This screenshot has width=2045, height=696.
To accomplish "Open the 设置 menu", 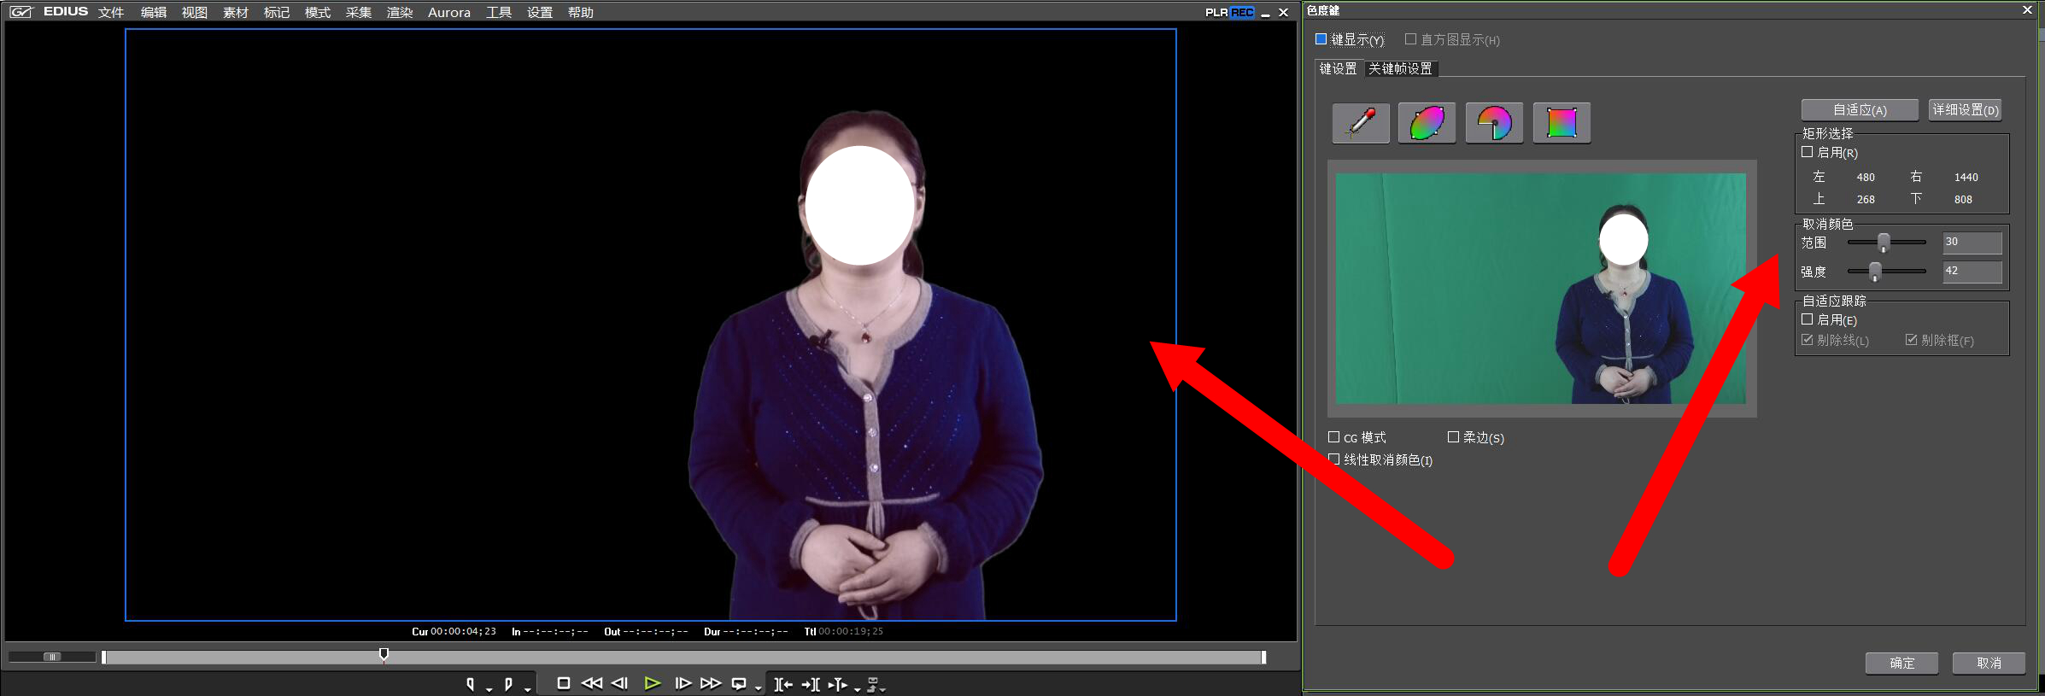I will [540, 12].
